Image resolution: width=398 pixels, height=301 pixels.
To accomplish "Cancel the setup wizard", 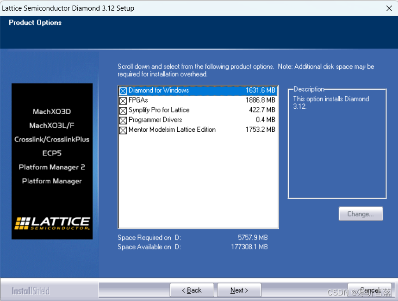I will click(x=369, y=290).
